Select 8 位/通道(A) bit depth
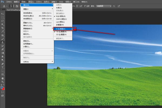This screenshot has height=108, width=162. [x=63, y=29]
